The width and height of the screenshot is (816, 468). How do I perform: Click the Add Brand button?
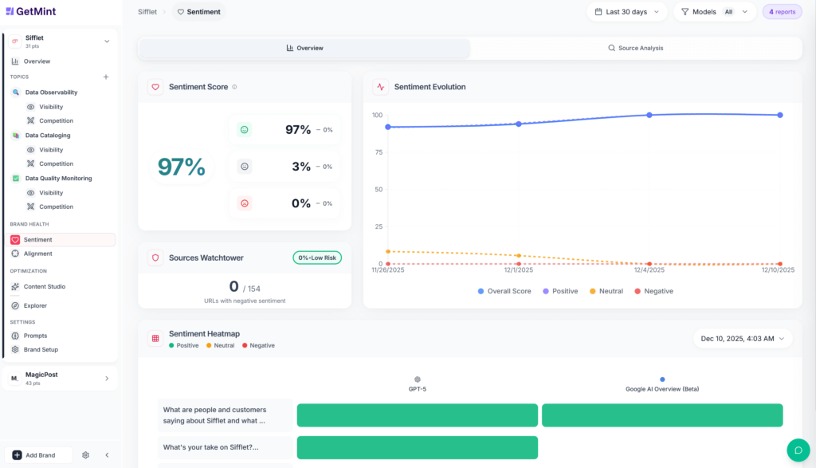coord(37,454)
